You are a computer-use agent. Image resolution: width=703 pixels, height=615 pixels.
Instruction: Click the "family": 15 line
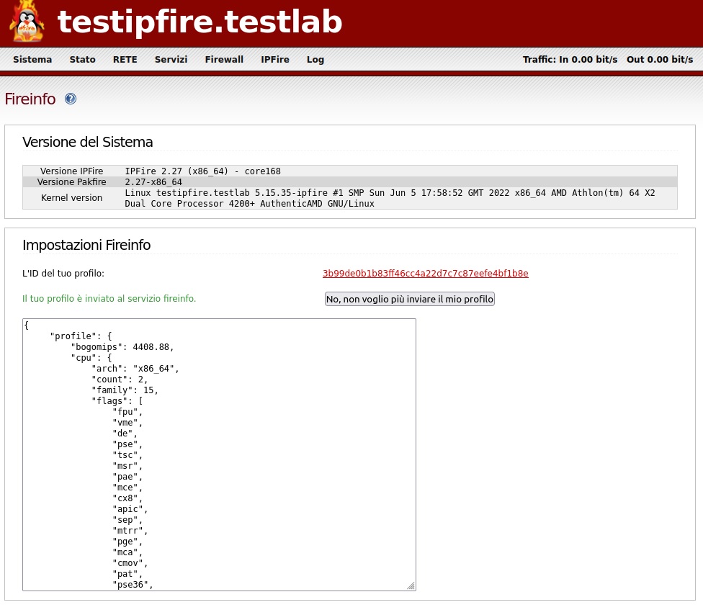pyautogui.click(x=125, y=390)
